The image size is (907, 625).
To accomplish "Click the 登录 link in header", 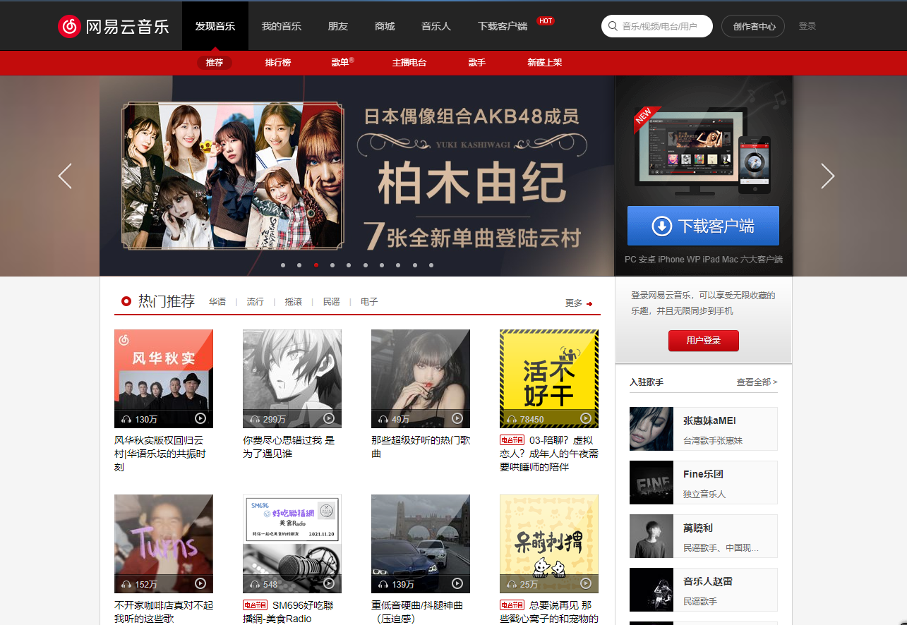I will click(807, 26).
